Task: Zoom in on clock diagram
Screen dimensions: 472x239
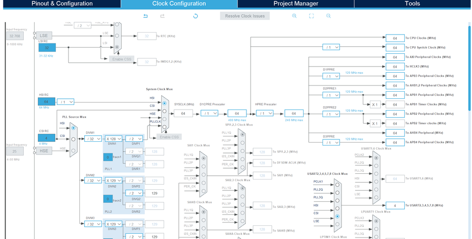Action: 294,16
